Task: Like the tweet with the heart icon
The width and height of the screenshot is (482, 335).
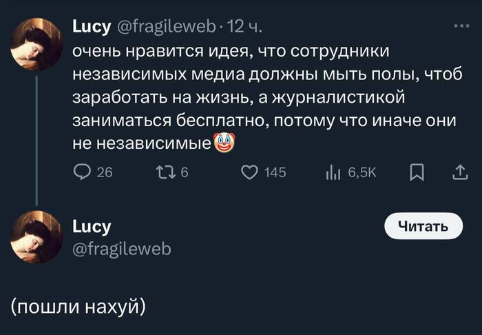Action: tap(249, 173)
